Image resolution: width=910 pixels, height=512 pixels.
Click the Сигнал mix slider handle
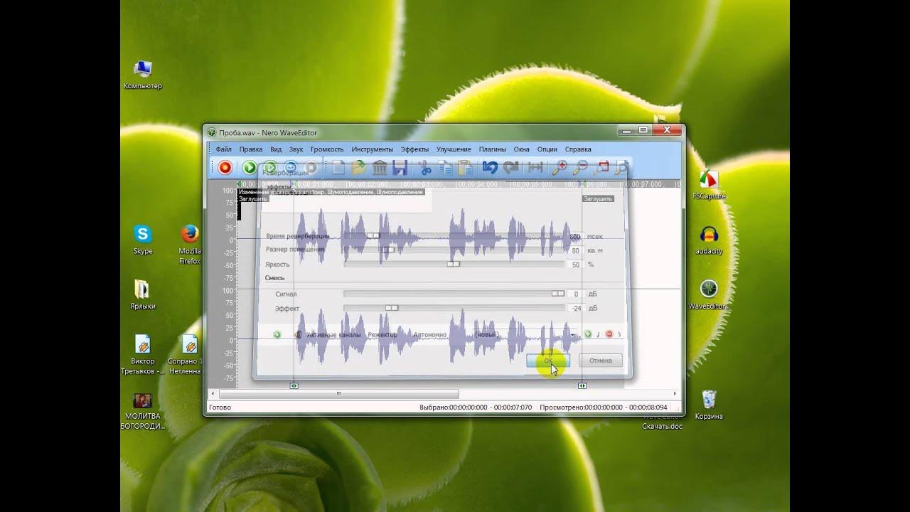[x=558, y=294]
